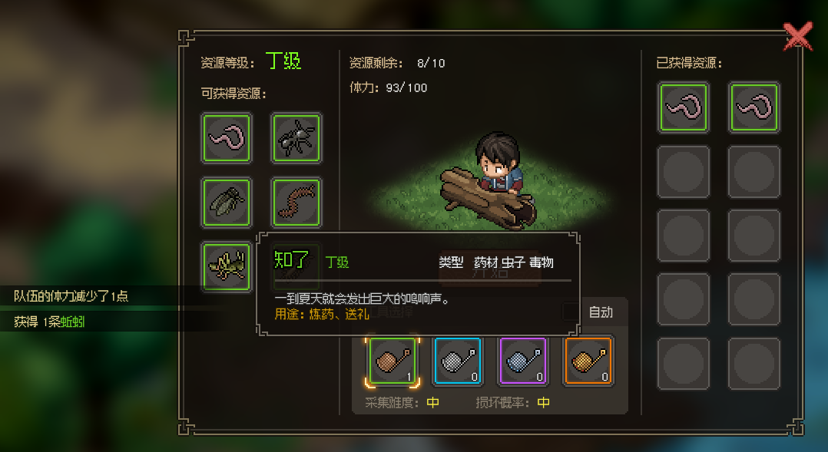Screen dimensions: 828x452
Task: Click first obtained earthworm in collected resources
Action: 684,107
